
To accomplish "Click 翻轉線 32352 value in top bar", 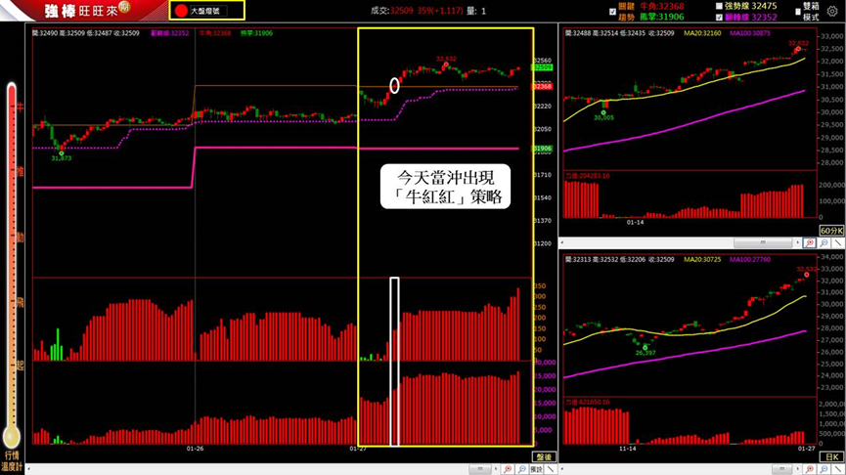I will (750, 18).
